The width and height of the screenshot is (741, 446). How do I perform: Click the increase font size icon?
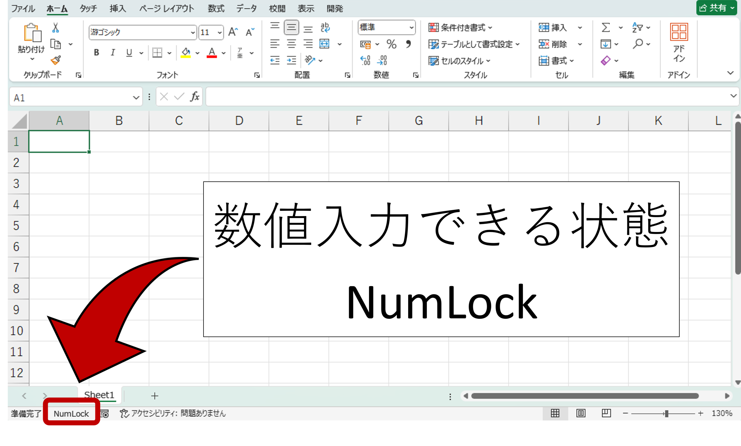(x=233, y=32)
